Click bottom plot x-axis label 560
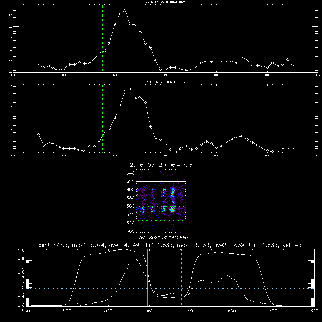 [x=149, y=311]
